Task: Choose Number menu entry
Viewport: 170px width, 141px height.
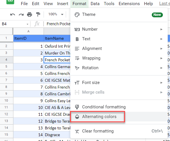Action: pos(119,29)
